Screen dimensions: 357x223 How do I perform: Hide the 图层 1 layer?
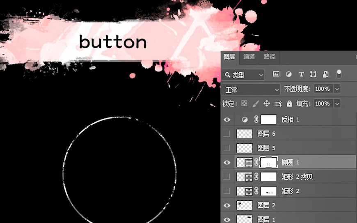(227, 220)
